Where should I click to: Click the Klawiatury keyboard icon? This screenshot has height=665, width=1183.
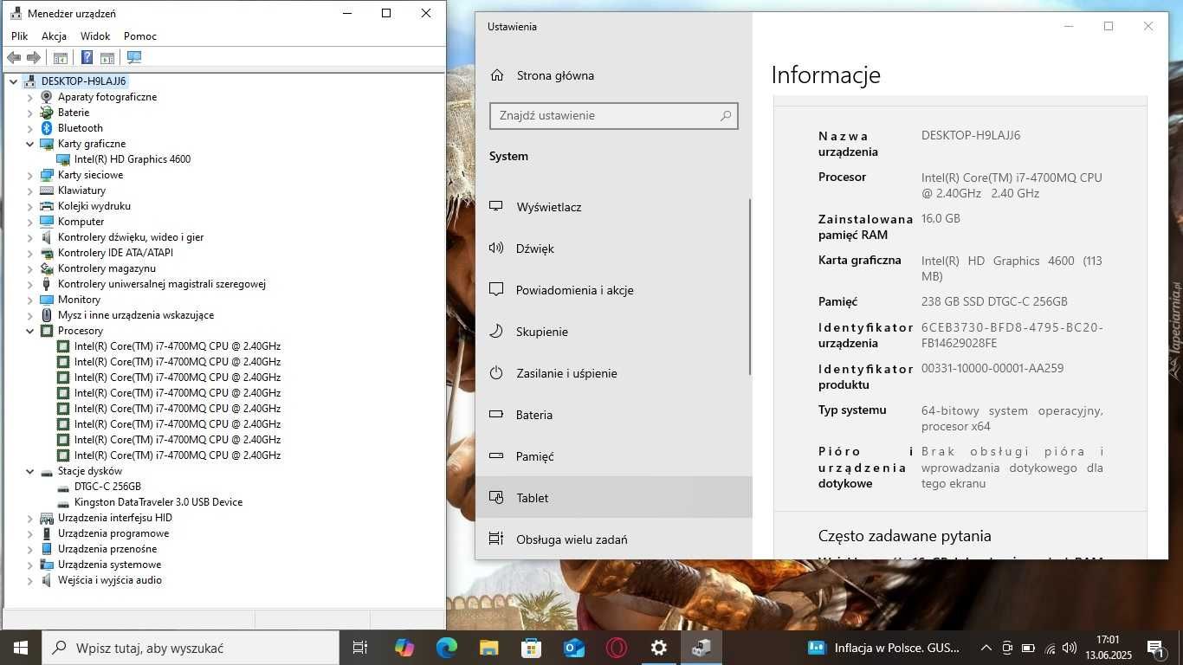(x=47, y=190)
